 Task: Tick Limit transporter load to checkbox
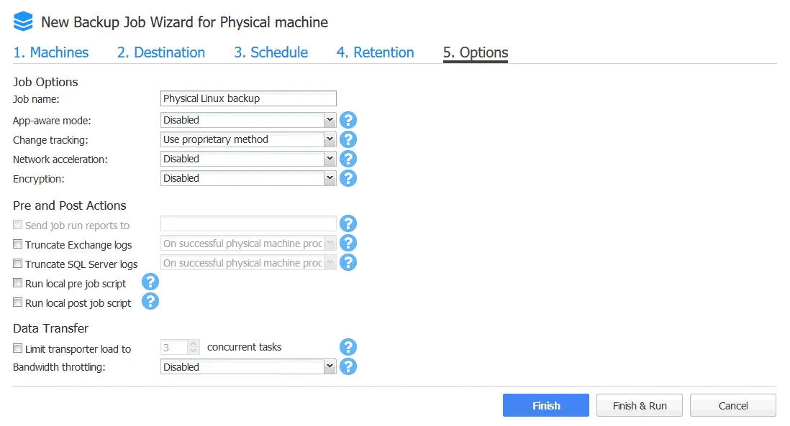(18, 348)
